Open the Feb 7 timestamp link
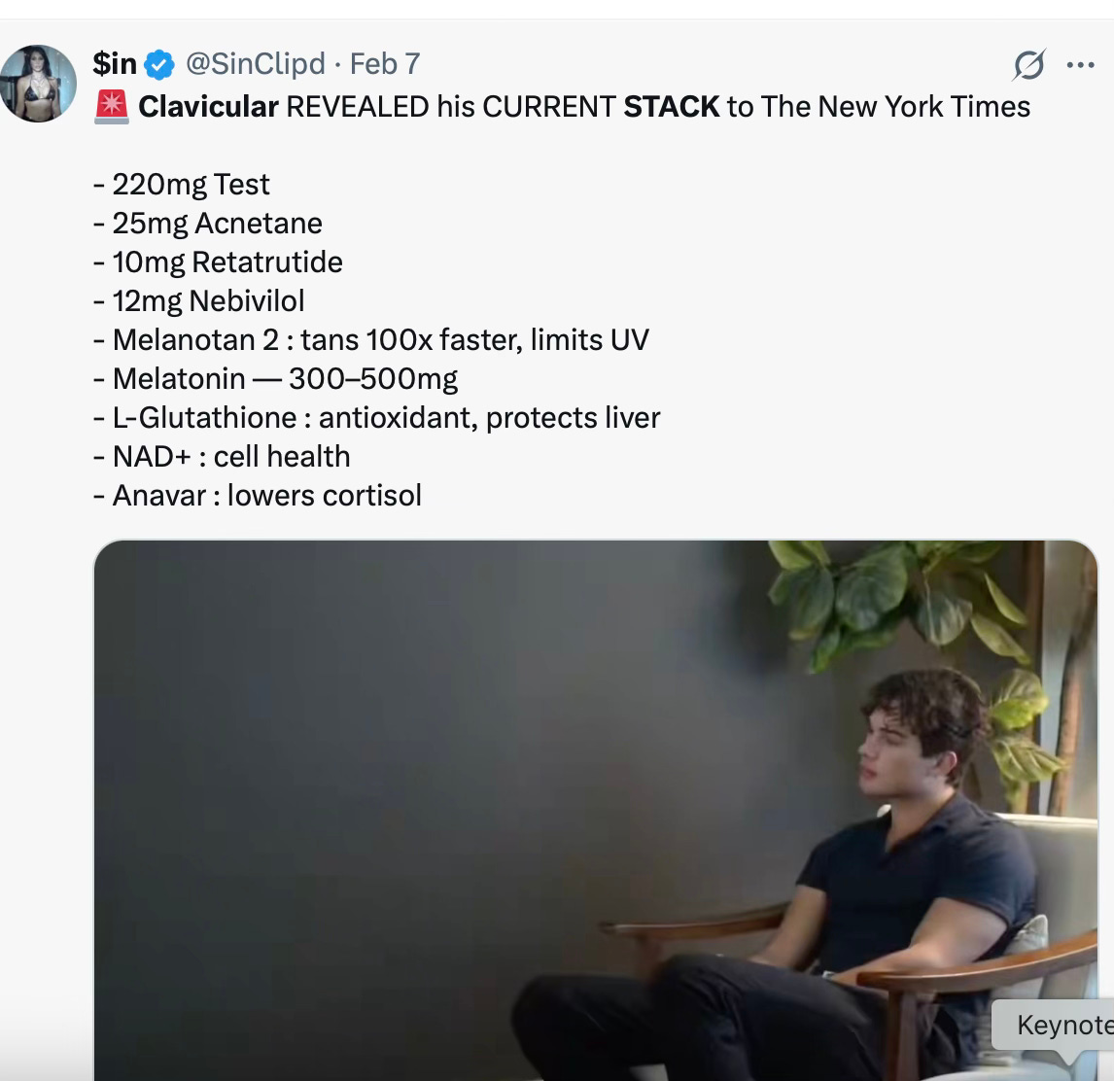This screenshot has width=1114, height=1081. click(x=384, y=64)
